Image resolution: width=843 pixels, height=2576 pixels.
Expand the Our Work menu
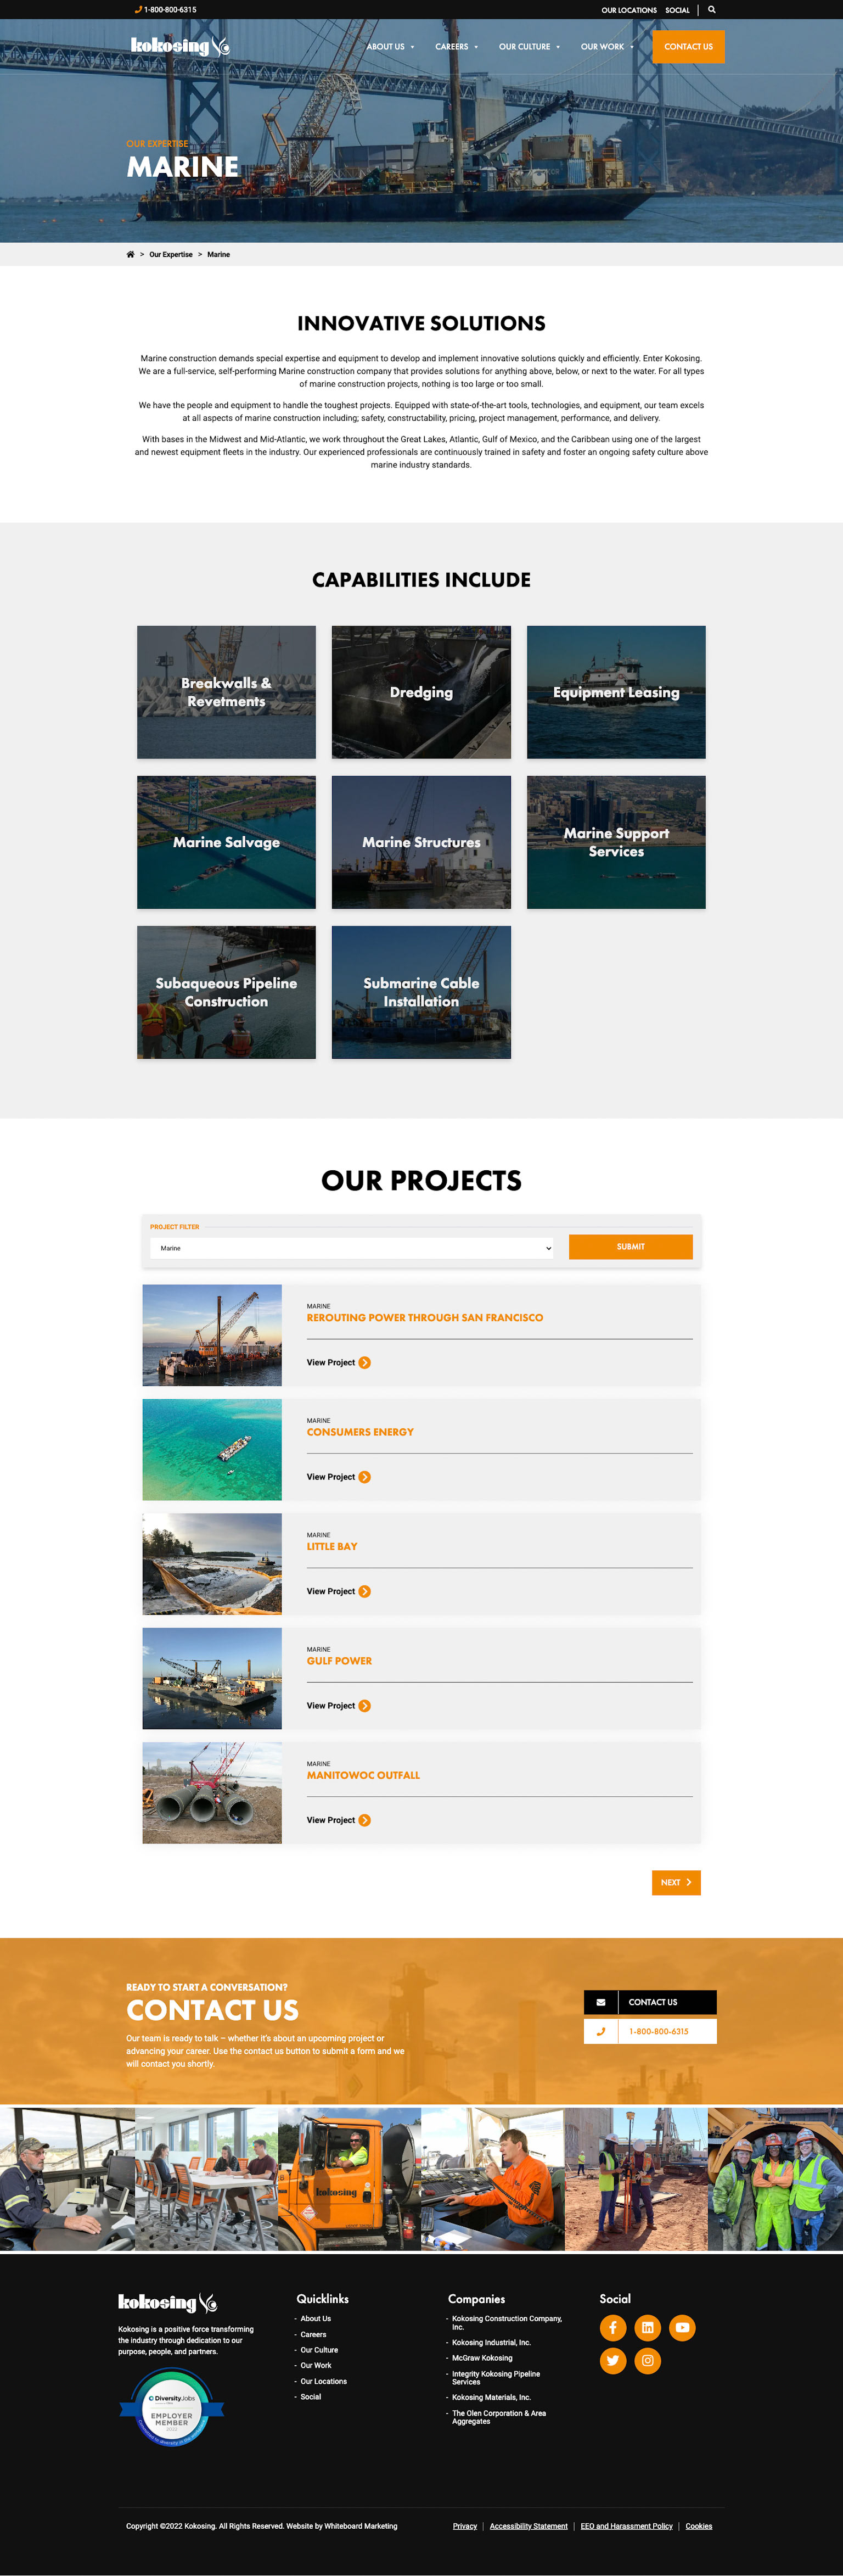click(x=607, y=47)
